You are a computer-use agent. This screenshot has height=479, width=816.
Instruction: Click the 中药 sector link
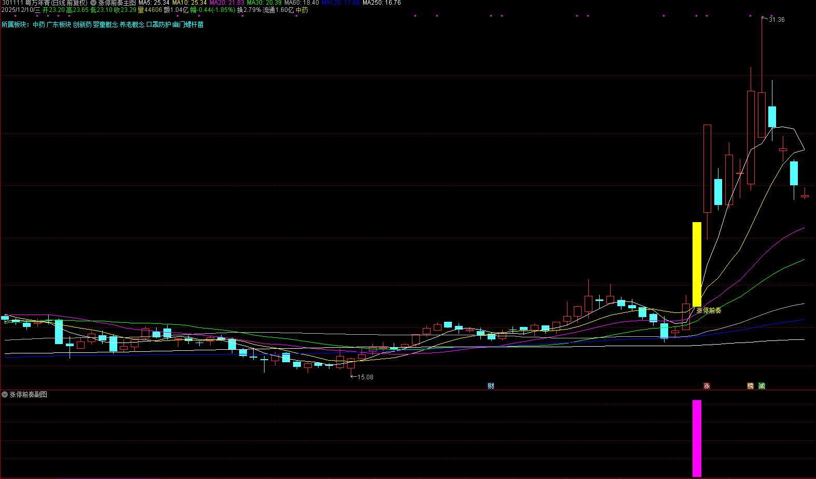39,24
